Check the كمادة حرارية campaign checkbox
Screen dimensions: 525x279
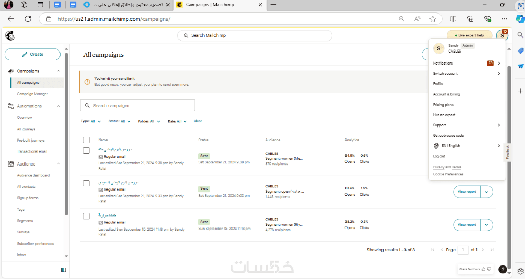point(87,216)
